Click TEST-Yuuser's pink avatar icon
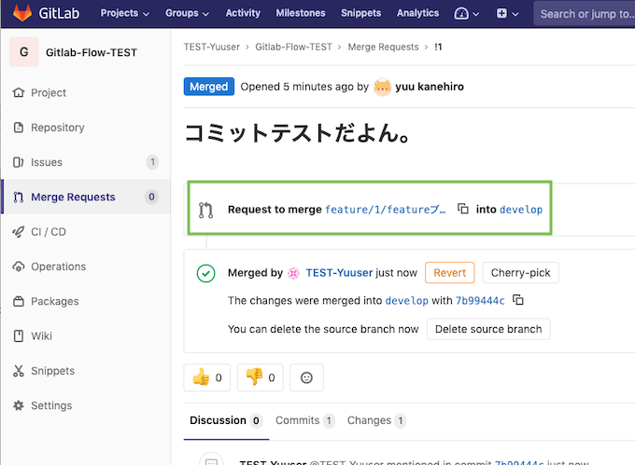 [293, 273]
